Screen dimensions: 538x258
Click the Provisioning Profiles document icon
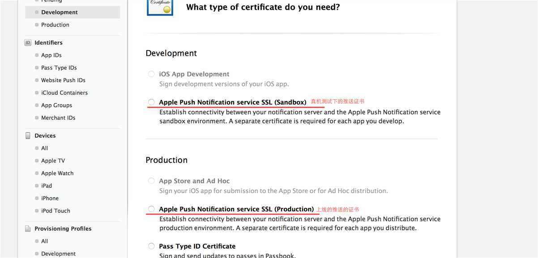point(28,229)
